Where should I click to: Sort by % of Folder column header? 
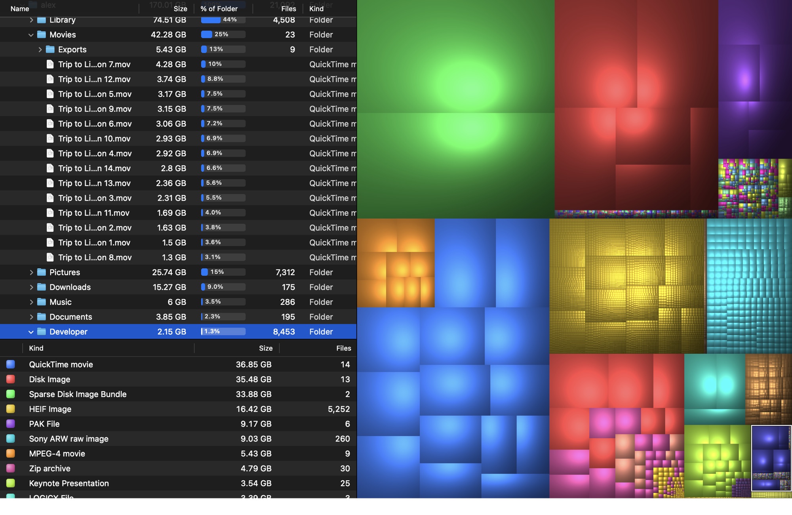[219, 9]
